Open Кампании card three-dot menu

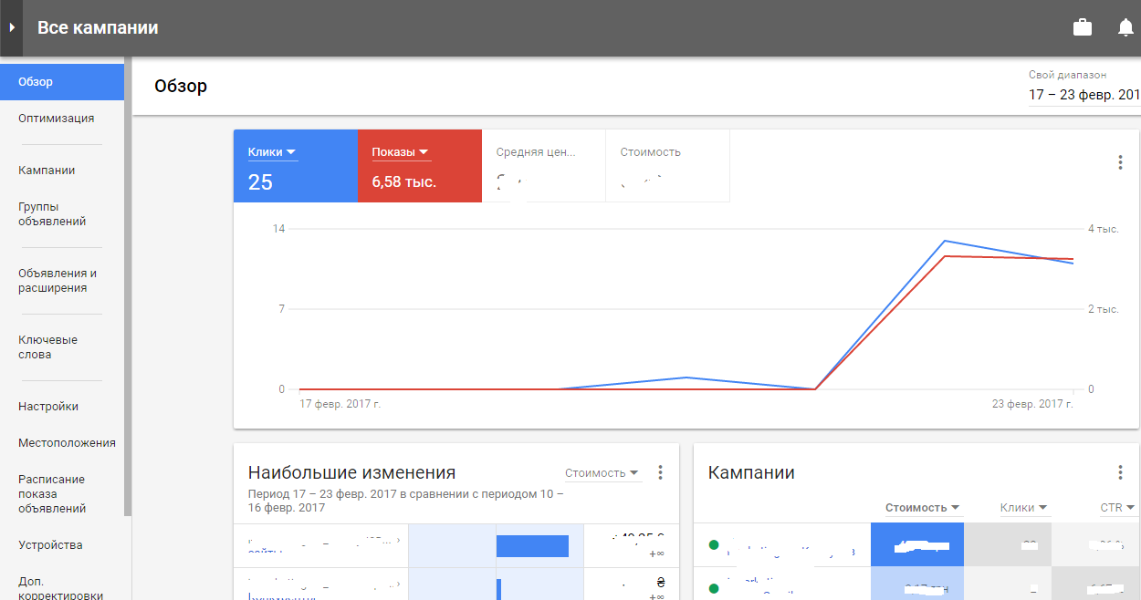point(1120,472)
